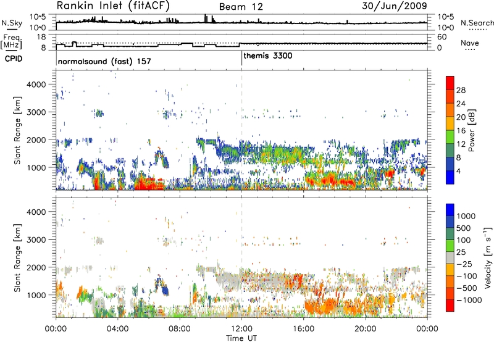Click the 'CPID' row label
Screen dimensions: 494x342
point(14,59)
